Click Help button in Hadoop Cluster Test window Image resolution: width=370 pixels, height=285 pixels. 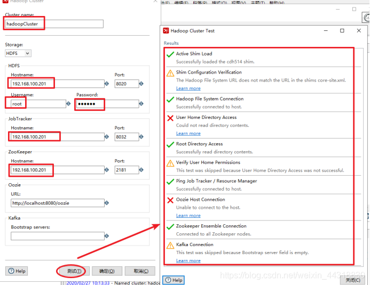coord(174,280)
